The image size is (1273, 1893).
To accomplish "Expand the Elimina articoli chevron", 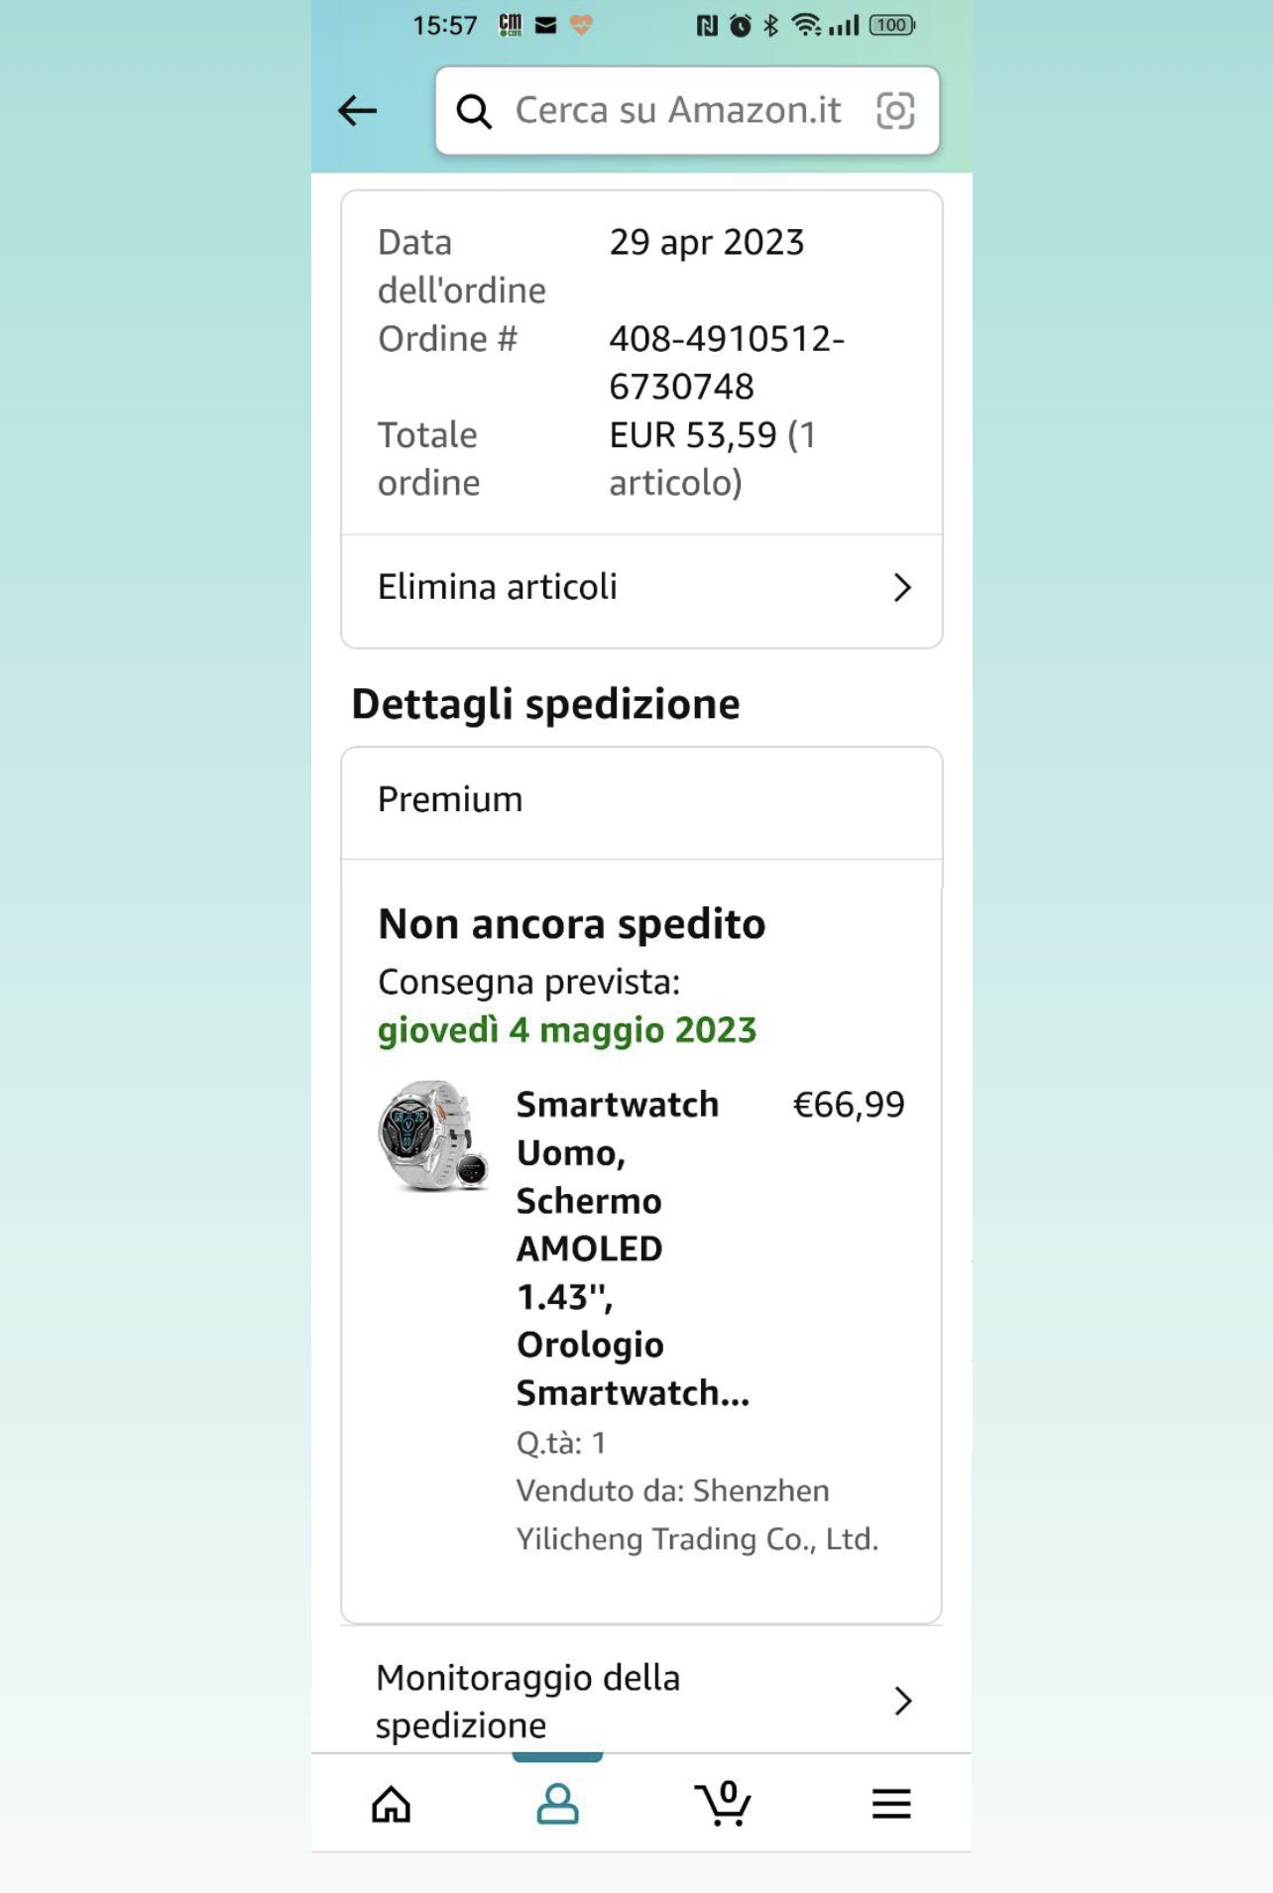I will (x=901, y=588).
